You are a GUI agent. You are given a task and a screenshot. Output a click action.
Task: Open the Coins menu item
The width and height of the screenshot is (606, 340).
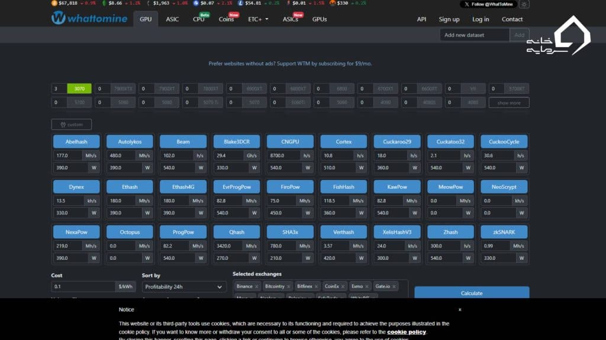point(226,19)
